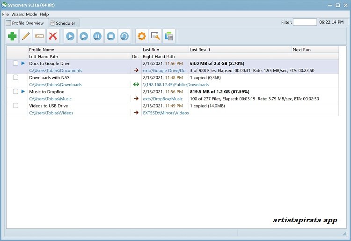The height and width of the screenshot is (241, 351).
Task: Click the Left-Hand Path column header
Action: [x=80, y=56]
